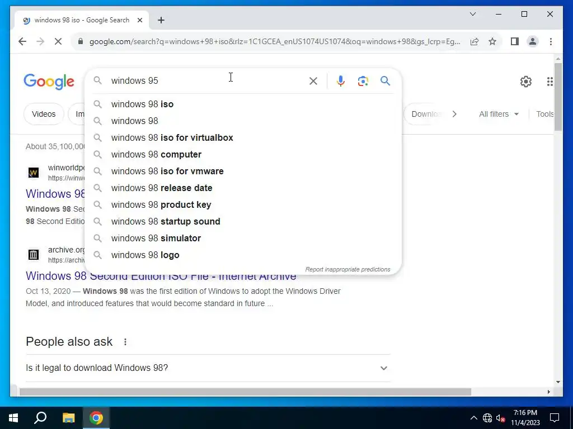View site information via the lock icon

pos(81,41)
